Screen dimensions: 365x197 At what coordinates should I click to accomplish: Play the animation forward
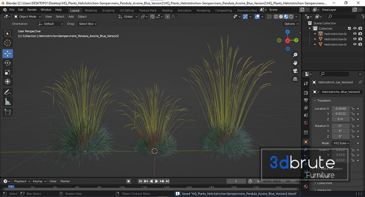(x=156, y=181)
